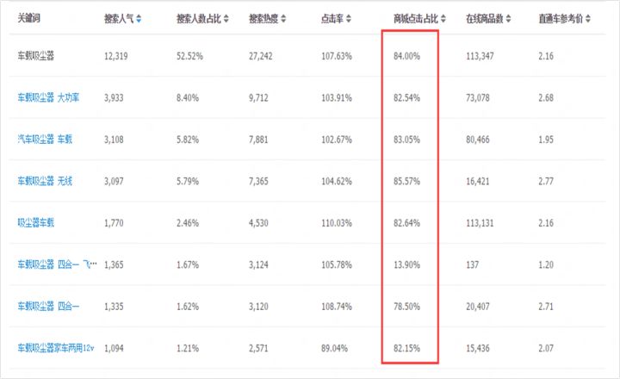Open the 汽车吸尘器 车载 keyword
Screen dimensions: 620x379
click(45, 139)
